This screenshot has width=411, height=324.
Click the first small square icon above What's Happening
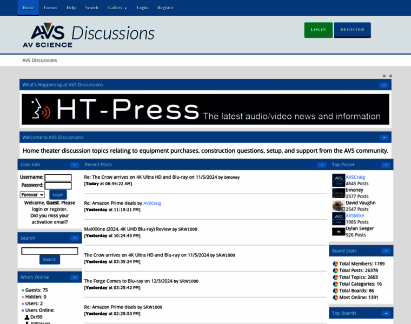point(385,76)
